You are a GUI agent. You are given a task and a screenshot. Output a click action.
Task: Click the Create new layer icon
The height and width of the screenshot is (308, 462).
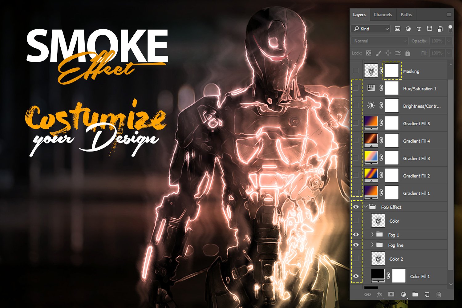pyautogui.click(x=428, y=294)
